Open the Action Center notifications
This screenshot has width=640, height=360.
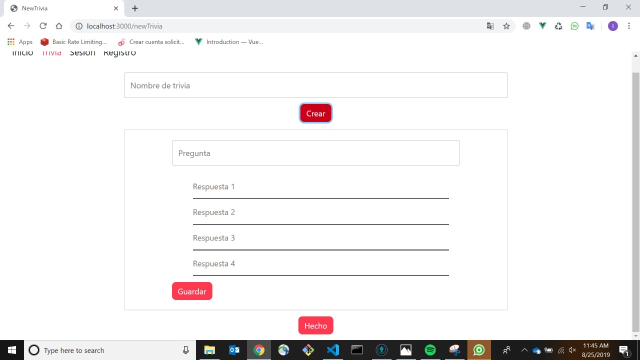(624, 350)
